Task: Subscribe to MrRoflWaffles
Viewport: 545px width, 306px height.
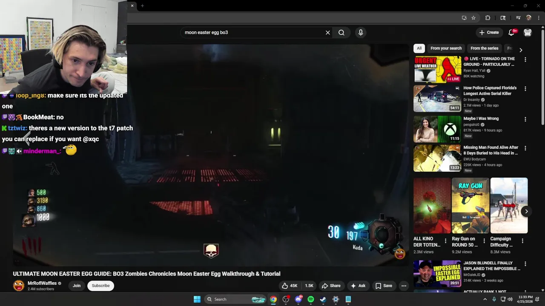Action: pyautogui.click(x=101, y=286)
